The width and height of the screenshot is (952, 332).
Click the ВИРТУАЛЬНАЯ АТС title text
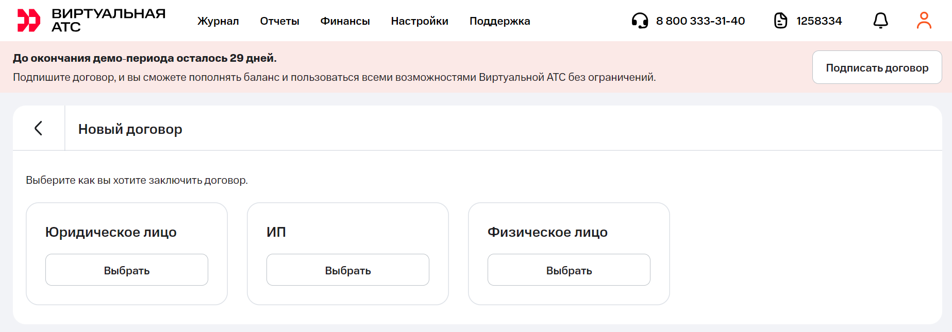point(108,21)
